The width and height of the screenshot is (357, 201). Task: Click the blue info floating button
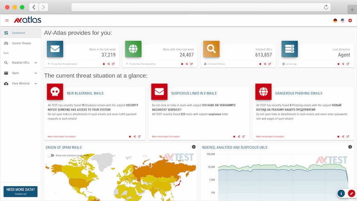(341, 193)
